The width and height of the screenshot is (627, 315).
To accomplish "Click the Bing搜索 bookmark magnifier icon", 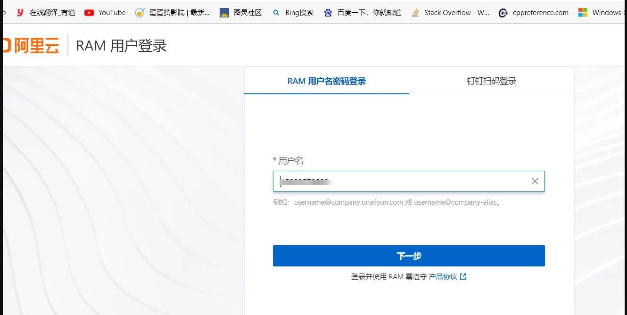I will 276,13.
